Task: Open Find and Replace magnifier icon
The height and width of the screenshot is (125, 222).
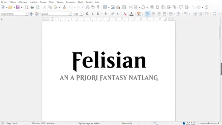Action: pos(87,7)
